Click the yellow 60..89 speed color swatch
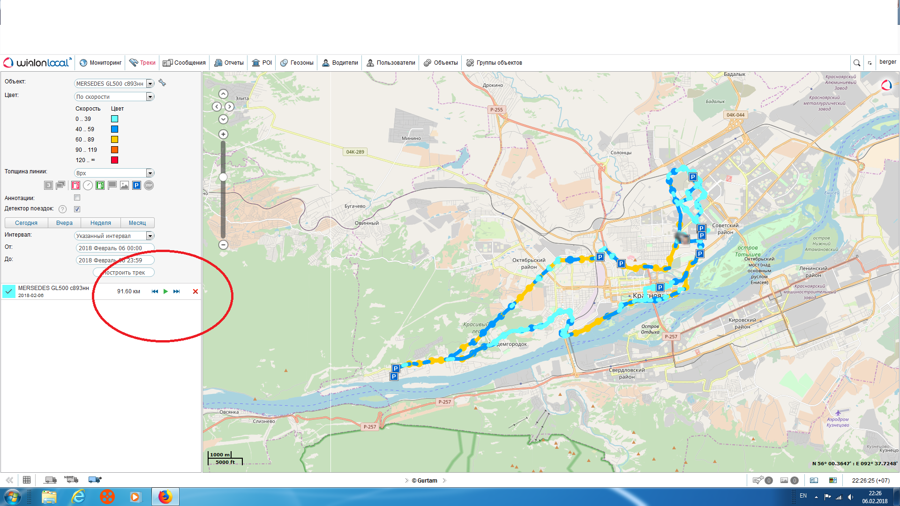 click(x=114, y=140)
